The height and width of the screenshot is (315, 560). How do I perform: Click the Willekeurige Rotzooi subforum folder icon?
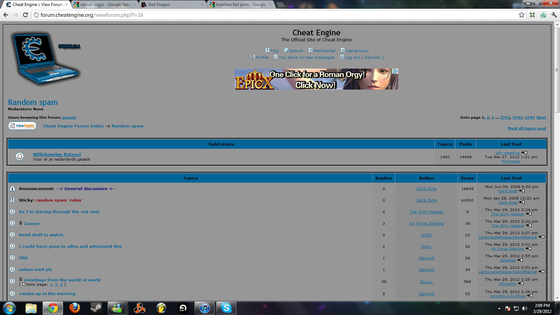pyautogui.click(x=20, y=156)
